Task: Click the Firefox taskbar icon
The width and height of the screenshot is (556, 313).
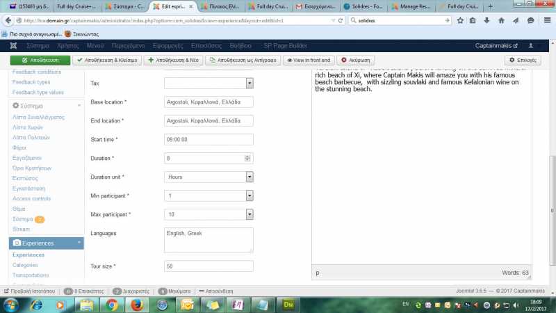Action: pos(136,305)
